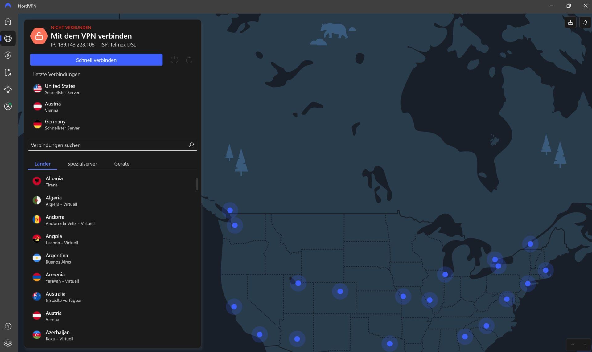
Task: Select Australia 5 Städte verfügbar
Action: tap(113, 297)
